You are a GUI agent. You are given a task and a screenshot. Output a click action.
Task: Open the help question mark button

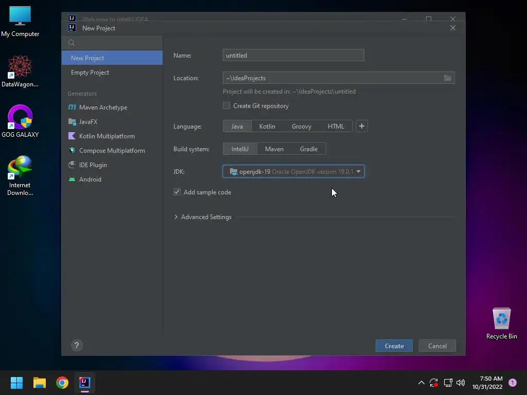click(x=77, y=345)
